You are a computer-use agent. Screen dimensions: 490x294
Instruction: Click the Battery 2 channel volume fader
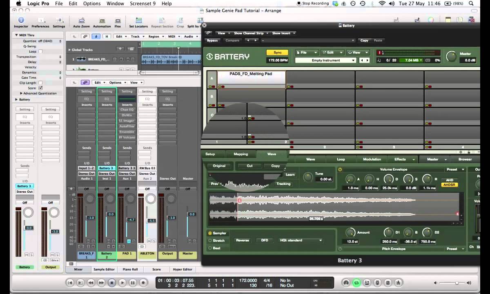tap(111, 214)
